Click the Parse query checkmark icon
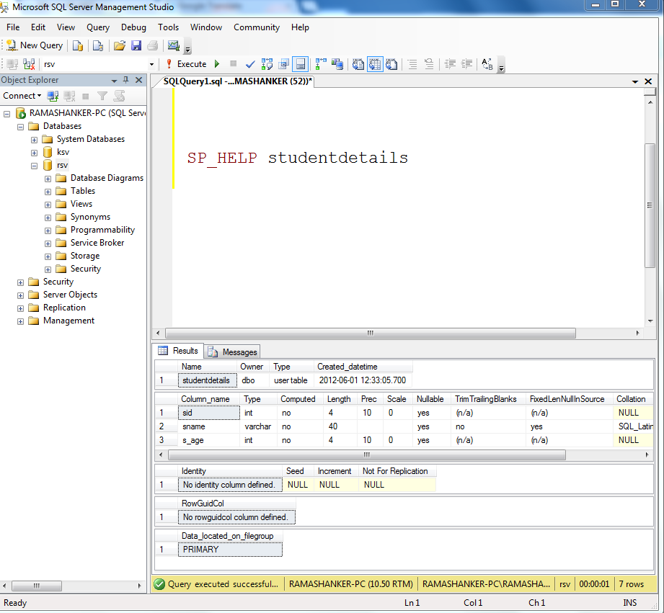664x613 pixels. tap(250, 64)
